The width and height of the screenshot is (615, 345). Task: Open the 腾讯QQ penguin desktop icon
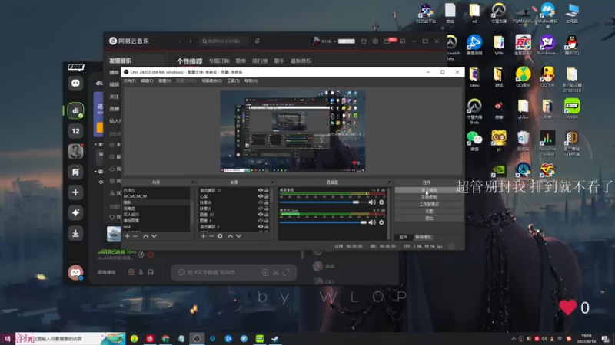point(571,44)
